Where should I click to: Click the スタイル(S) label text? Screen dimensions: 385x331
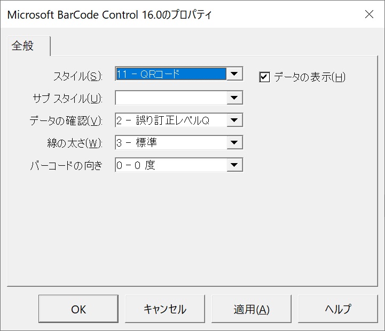(78, 76)
